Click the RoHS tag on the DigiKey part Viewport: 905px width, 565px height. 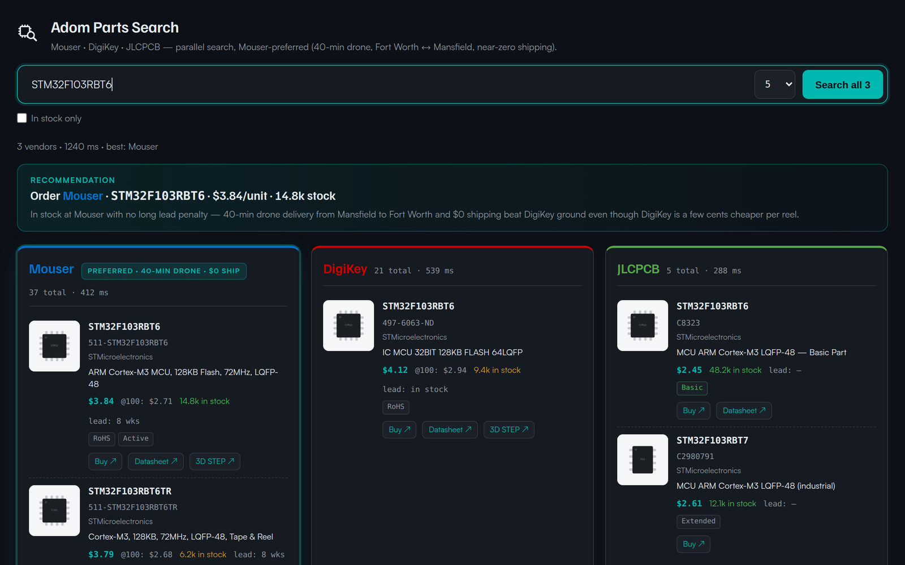point(396,407)
